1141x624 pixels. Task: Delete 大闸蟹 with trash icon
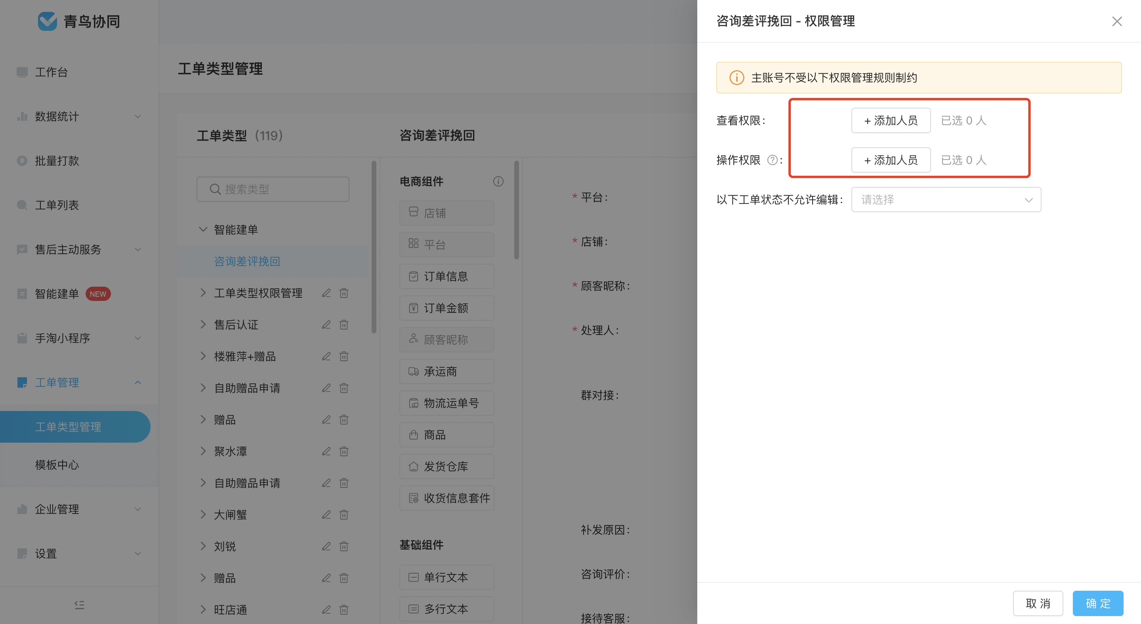[344, 515]
